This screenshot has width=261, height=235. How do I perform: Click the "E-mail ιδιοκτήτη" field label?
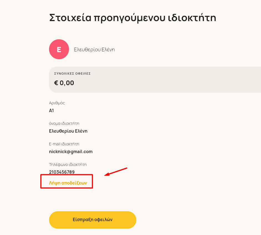64,144
